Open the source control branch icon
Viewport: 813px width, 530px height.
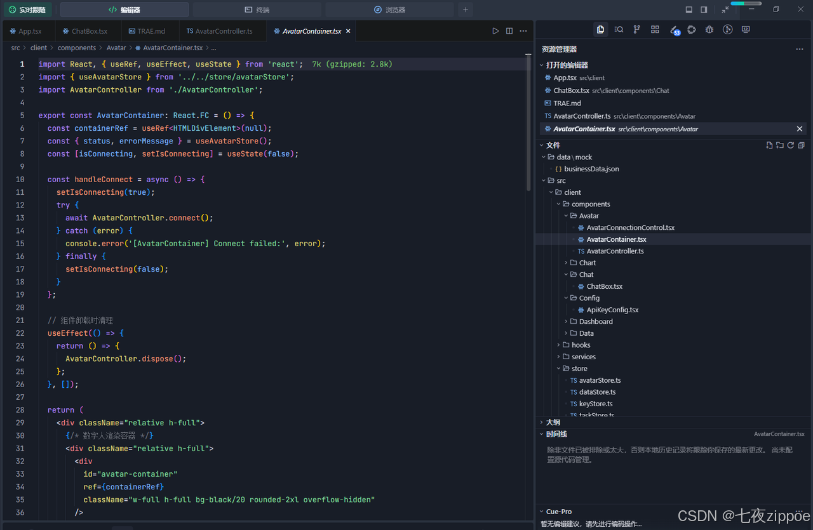pos(636,29)
